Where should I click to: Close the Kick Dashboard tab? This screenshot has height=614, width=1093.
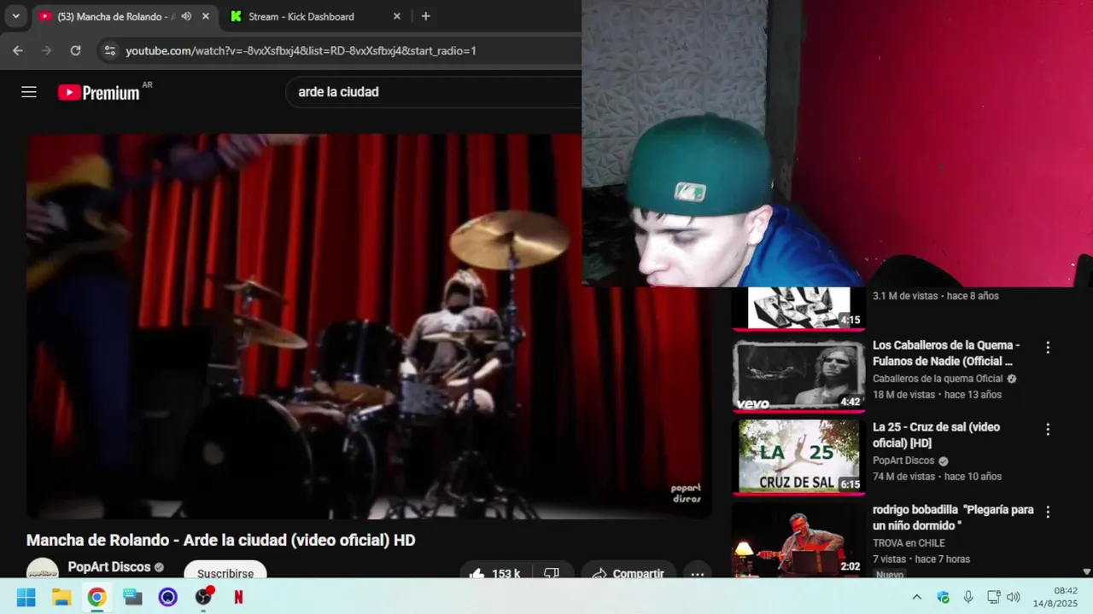[x=396, y=16]
